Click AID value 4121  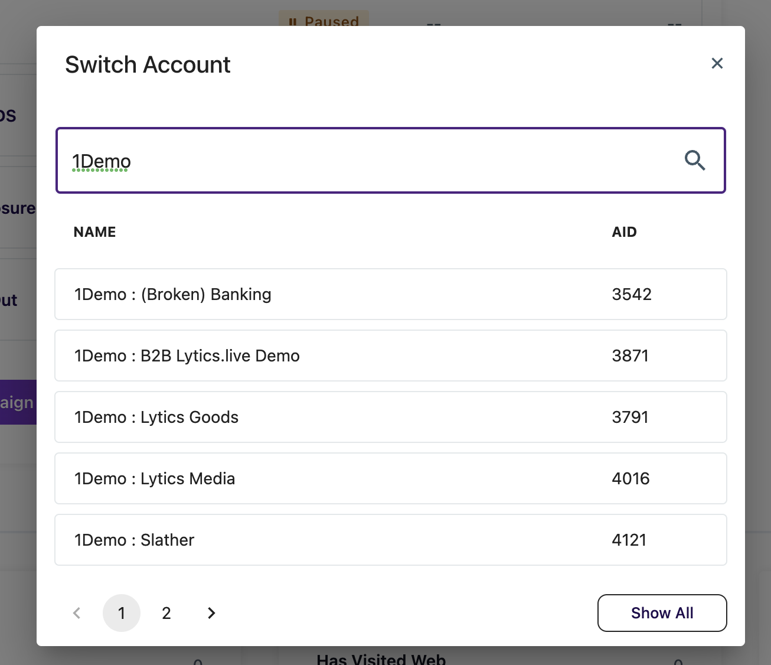coord(629,540)
